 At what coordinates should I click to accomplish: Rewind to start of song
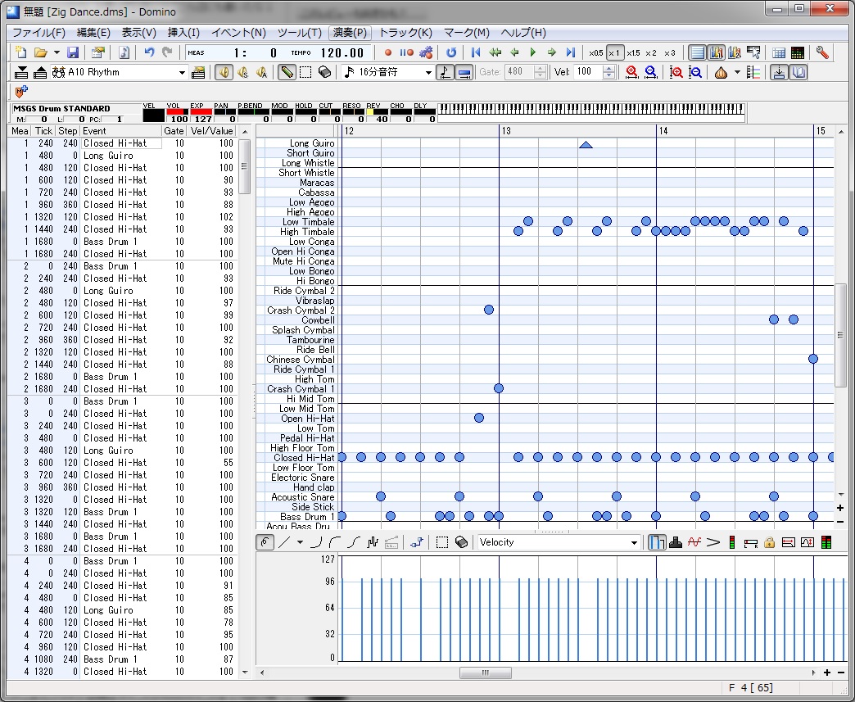coord(476,52)
